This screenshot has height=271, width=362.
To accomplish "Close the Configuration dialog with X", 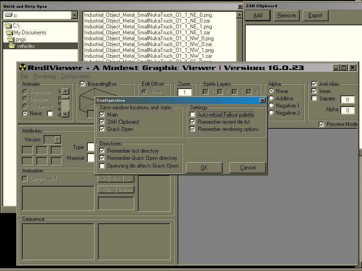I will tap(262, 100).
